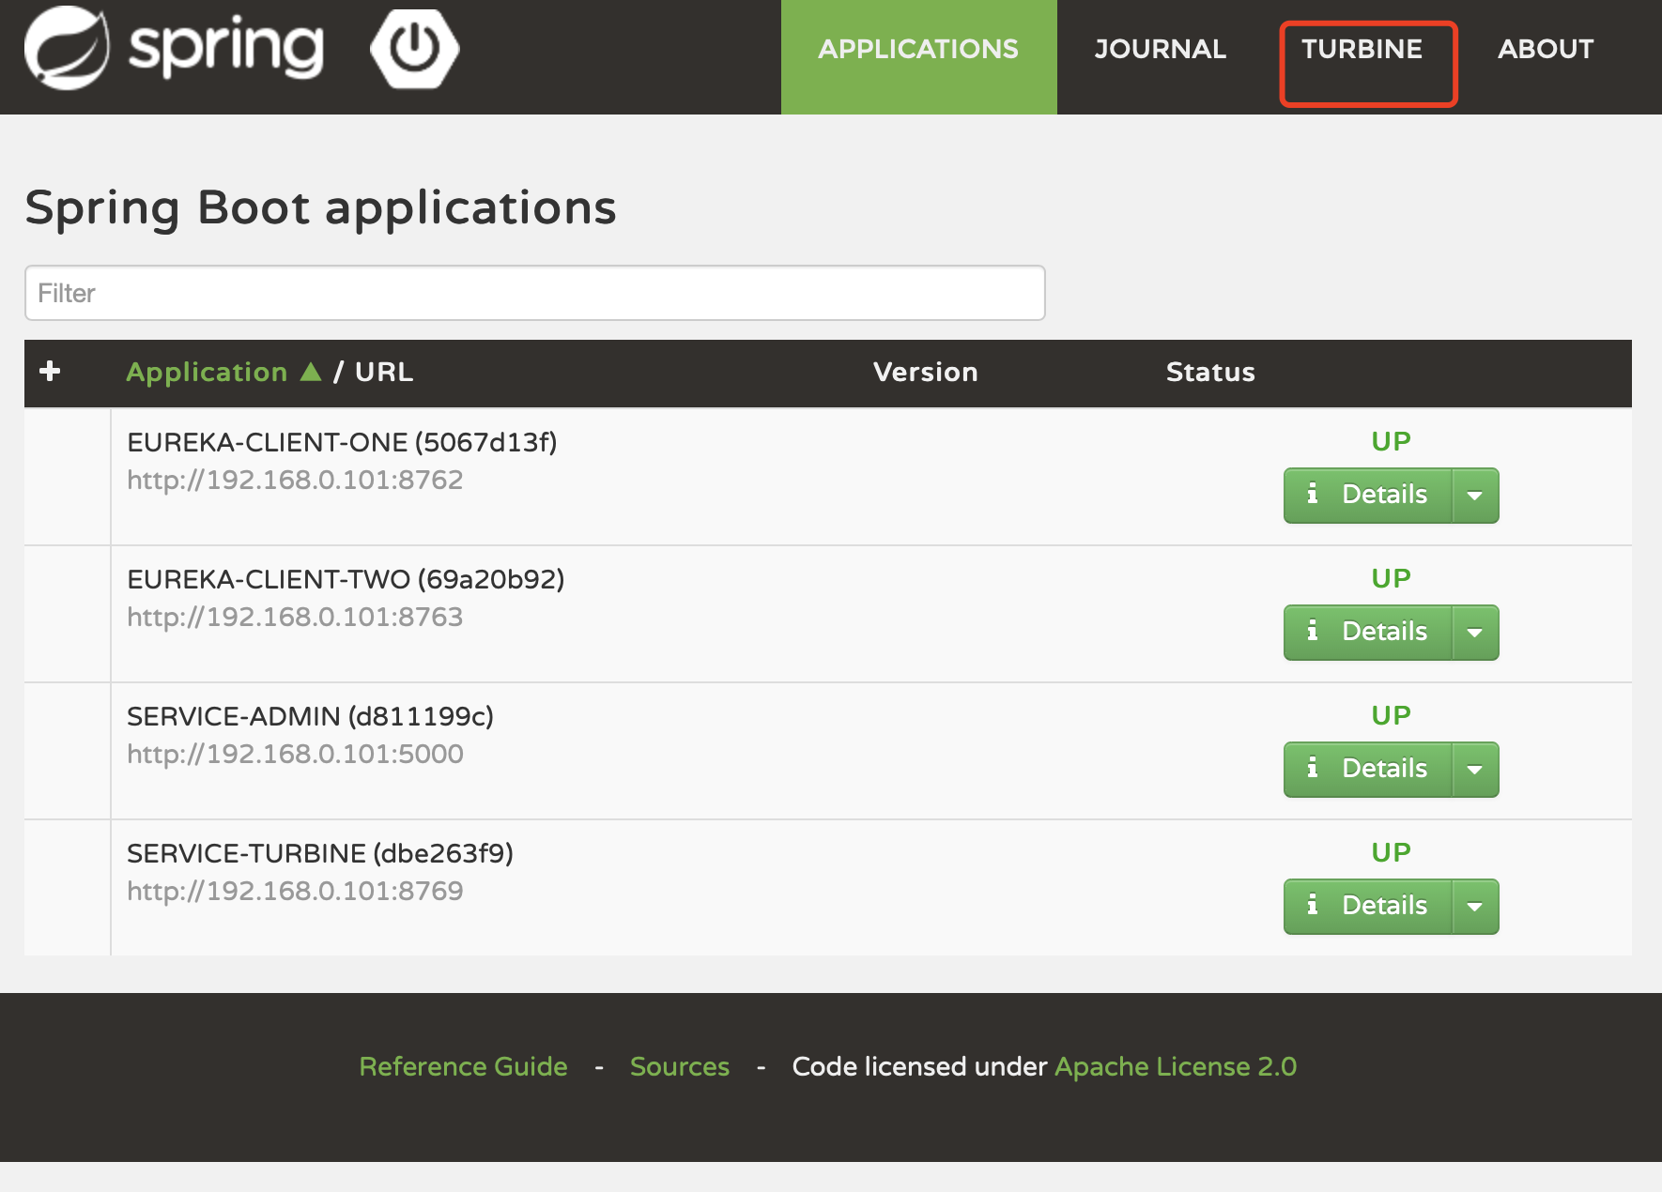1662x1192 pixels.
Task: Sort by Application column header
Action: point(207,373)
